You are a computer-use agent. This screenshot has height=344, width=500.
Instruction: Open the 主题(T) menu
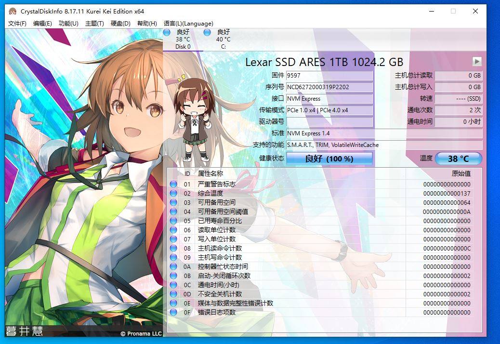click(x=94, y=24)
